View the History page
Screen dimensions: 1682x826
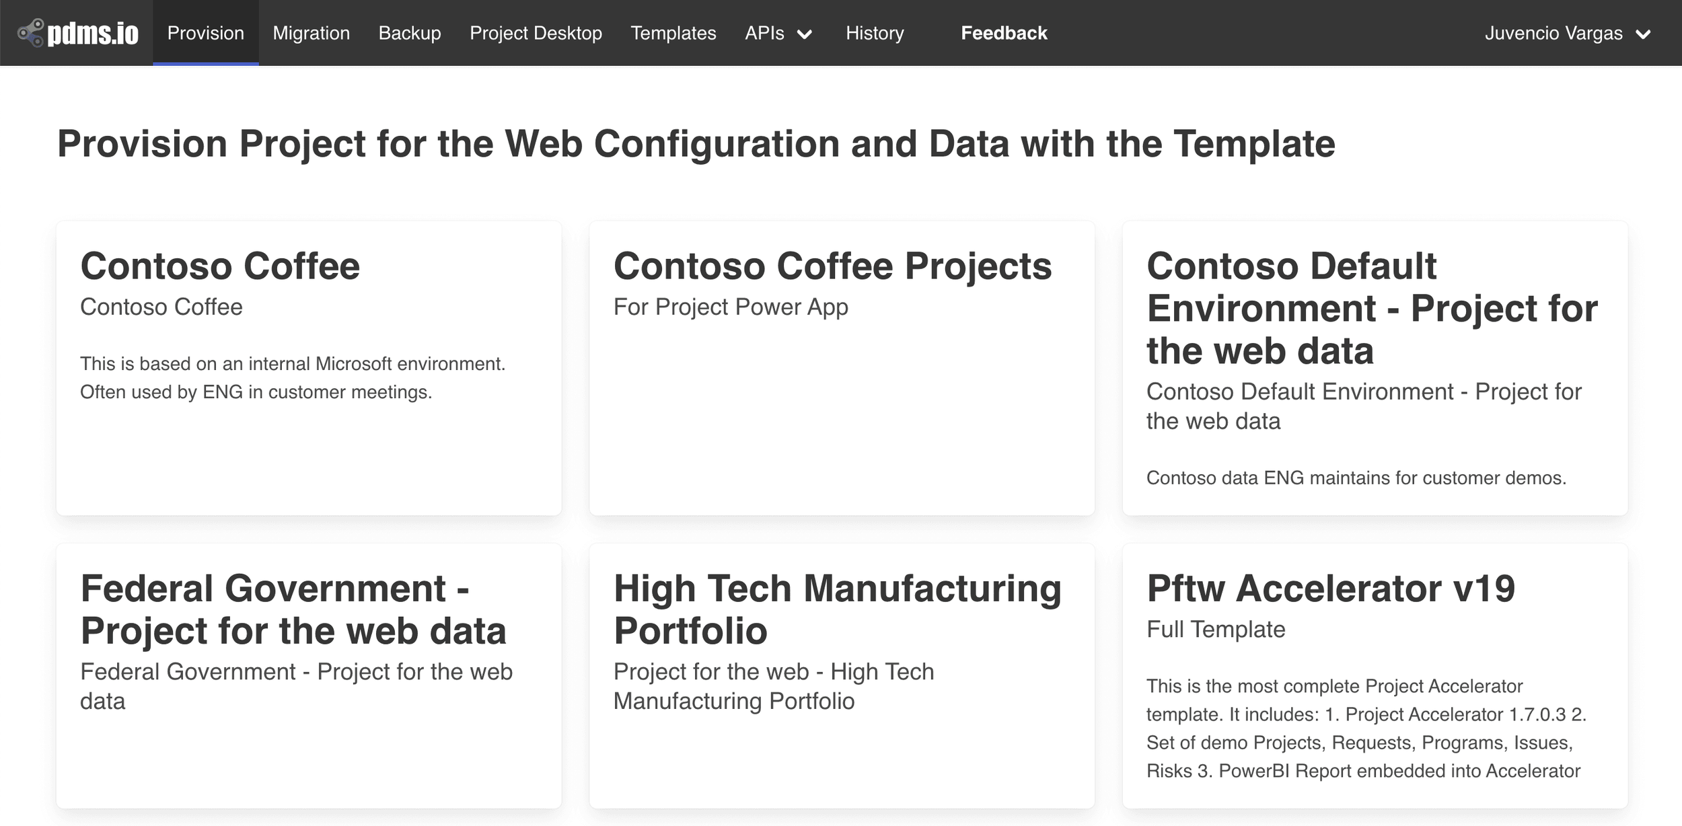point(875,33)
